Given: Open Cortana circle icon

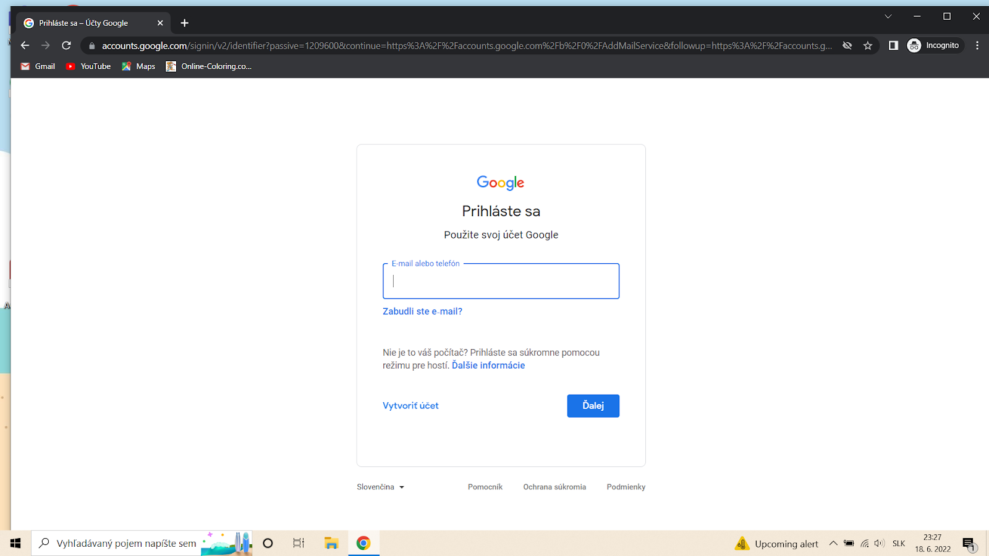Looking at the screenshot, I should click(x=268, y=543).
